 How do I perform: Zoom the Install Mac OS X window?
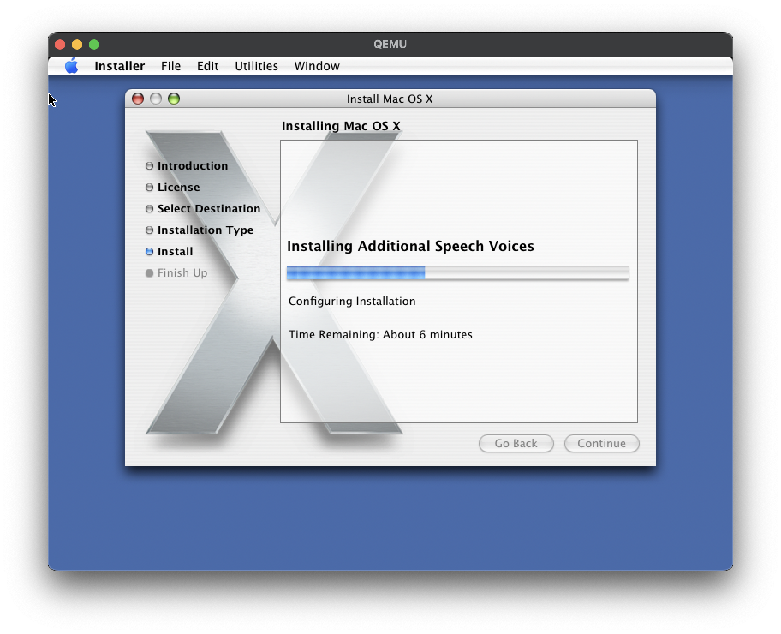[174, 99]
